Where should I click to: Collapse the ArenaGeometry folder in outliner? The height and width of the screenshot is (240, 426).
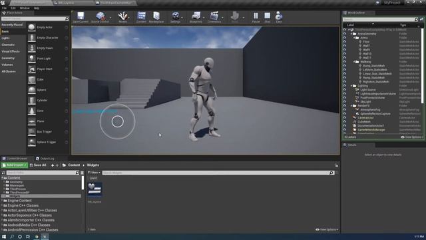[351, 34]
